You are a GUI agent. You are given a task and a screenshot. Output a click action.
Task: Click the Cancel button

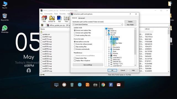point(123,70)
